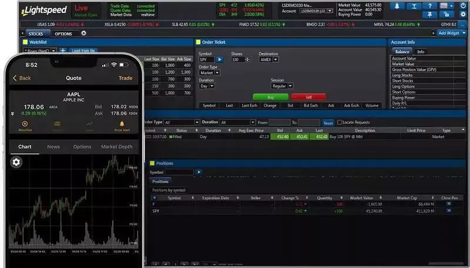Switch to the OPTIONS tab
The width and height of the screenshot is (470, 268).
(x=63, y=33)
